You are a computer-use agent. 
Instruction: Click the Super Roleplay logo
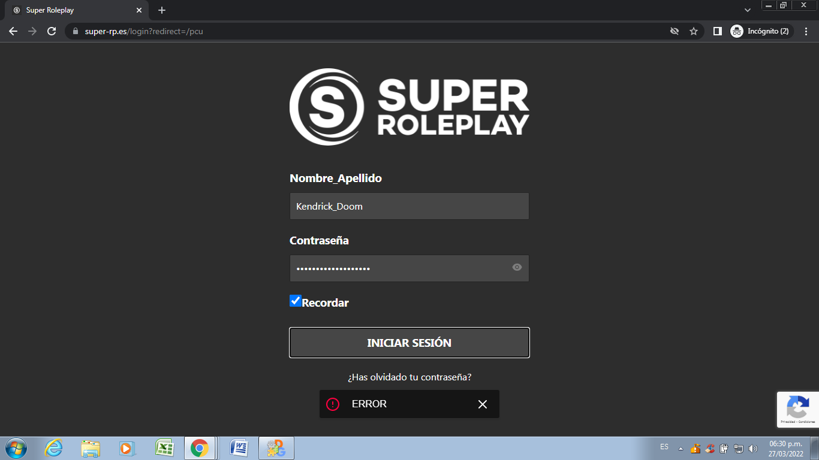pos(409,107)
